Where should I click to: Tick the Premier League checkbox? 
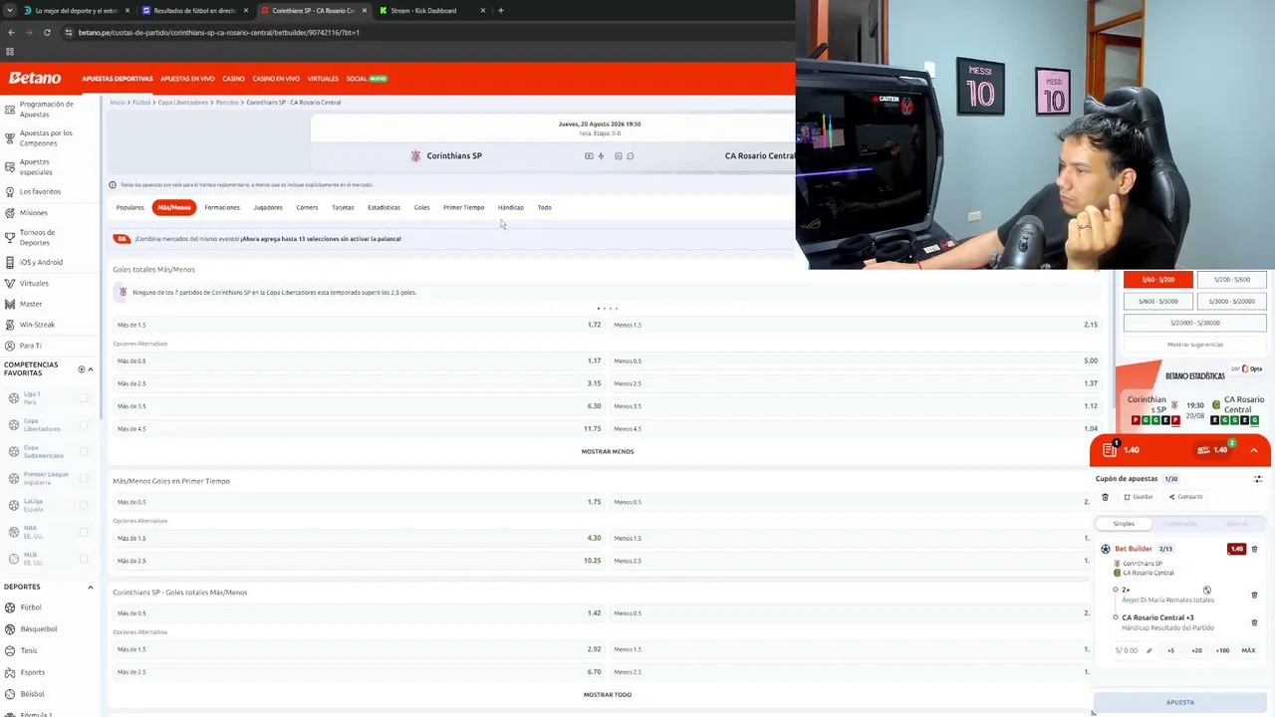click(84, 479)
